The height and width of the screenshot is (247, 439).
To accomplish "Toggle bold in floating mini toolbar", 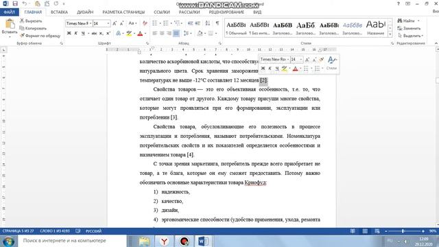I will point(263,69).
